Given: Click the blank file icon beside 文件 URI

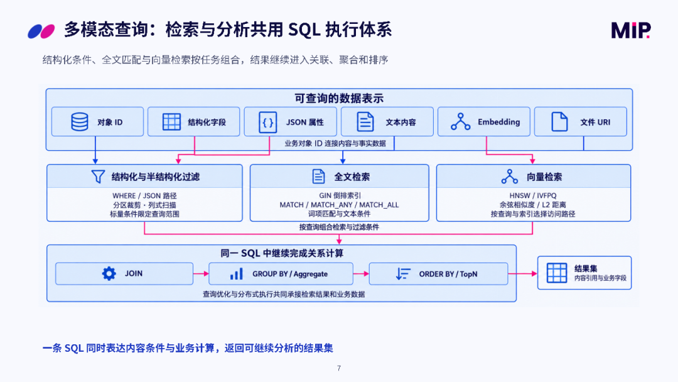Looking at the screenshot, I should pos(559,122).
